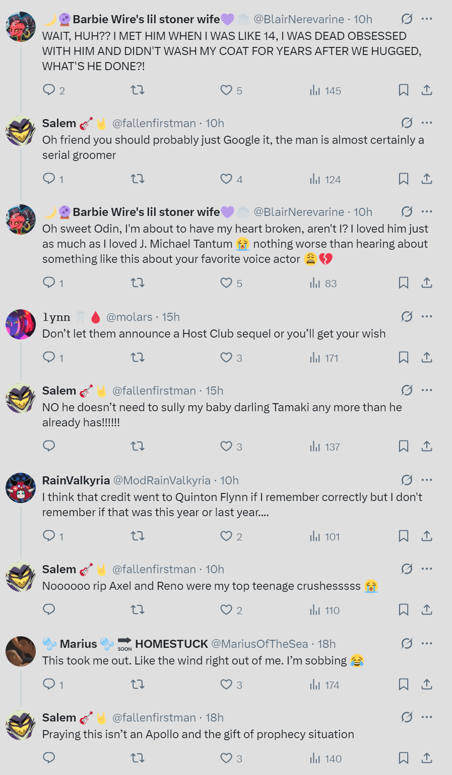Screen dimensions: 452x775
Task: Open more options on the 'WAIT, HUH??' tweet
Action: 427,19
